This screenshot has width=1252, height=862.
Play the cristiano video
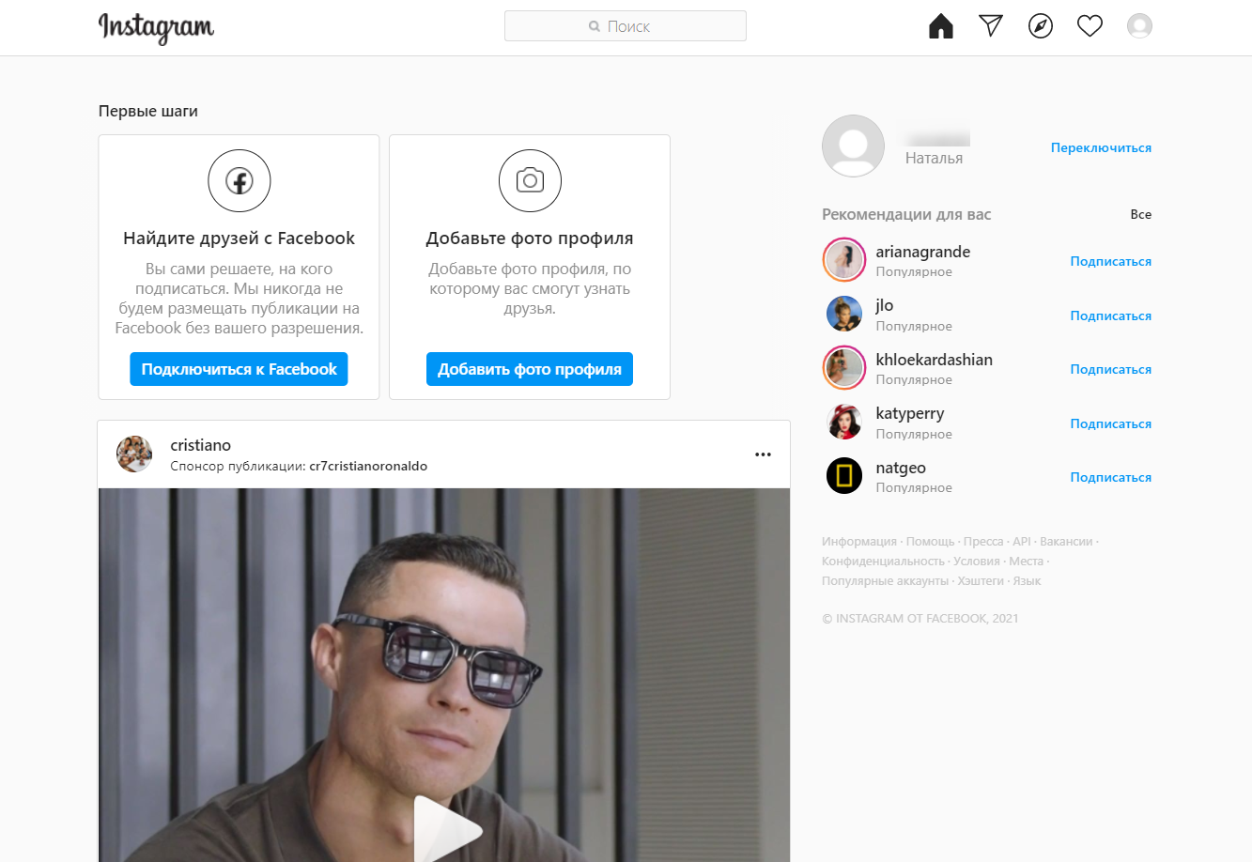[x=448, y=830]
